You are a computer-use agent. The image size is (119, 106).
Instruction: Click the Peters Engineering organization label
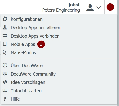[x=61, y=10]
